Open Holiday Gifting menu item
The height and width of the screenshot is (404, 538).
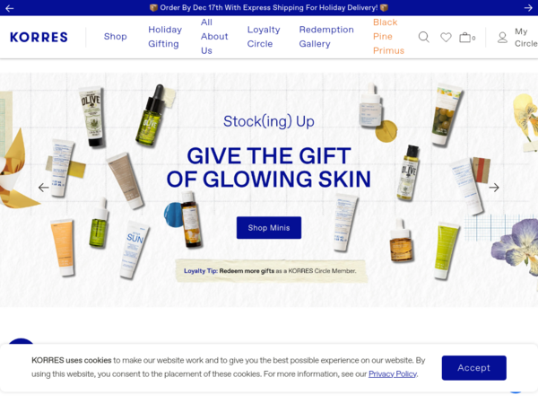tap(165, 37)
